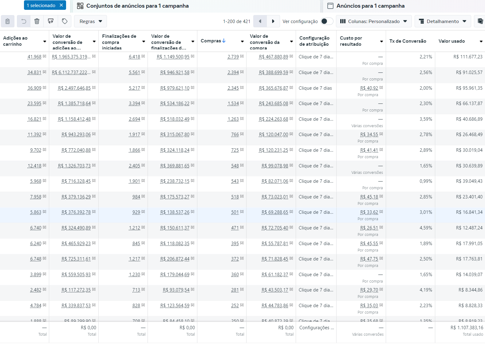Switch to Anúncios para 1 campanha tab
This screenshot has width=485, height=344.
(404, 6)
